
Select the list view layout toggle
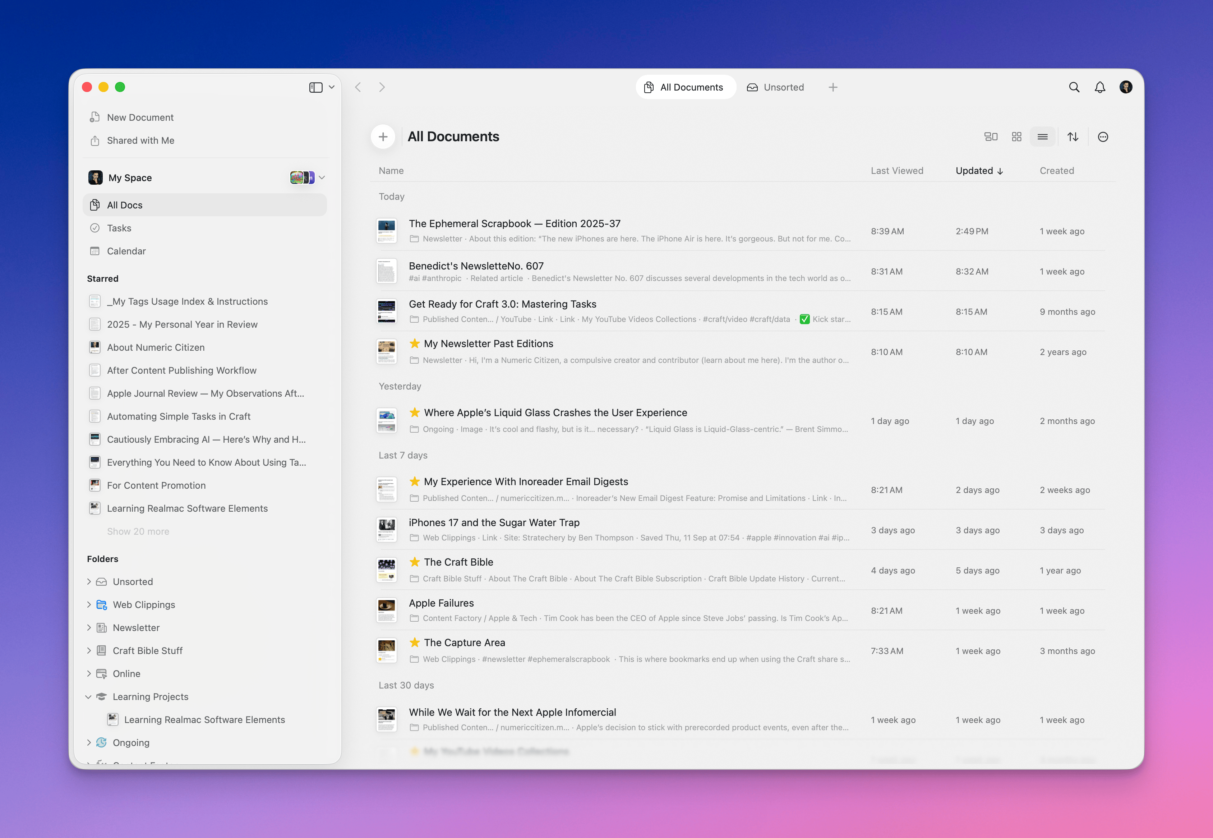tap(1042, 137)
